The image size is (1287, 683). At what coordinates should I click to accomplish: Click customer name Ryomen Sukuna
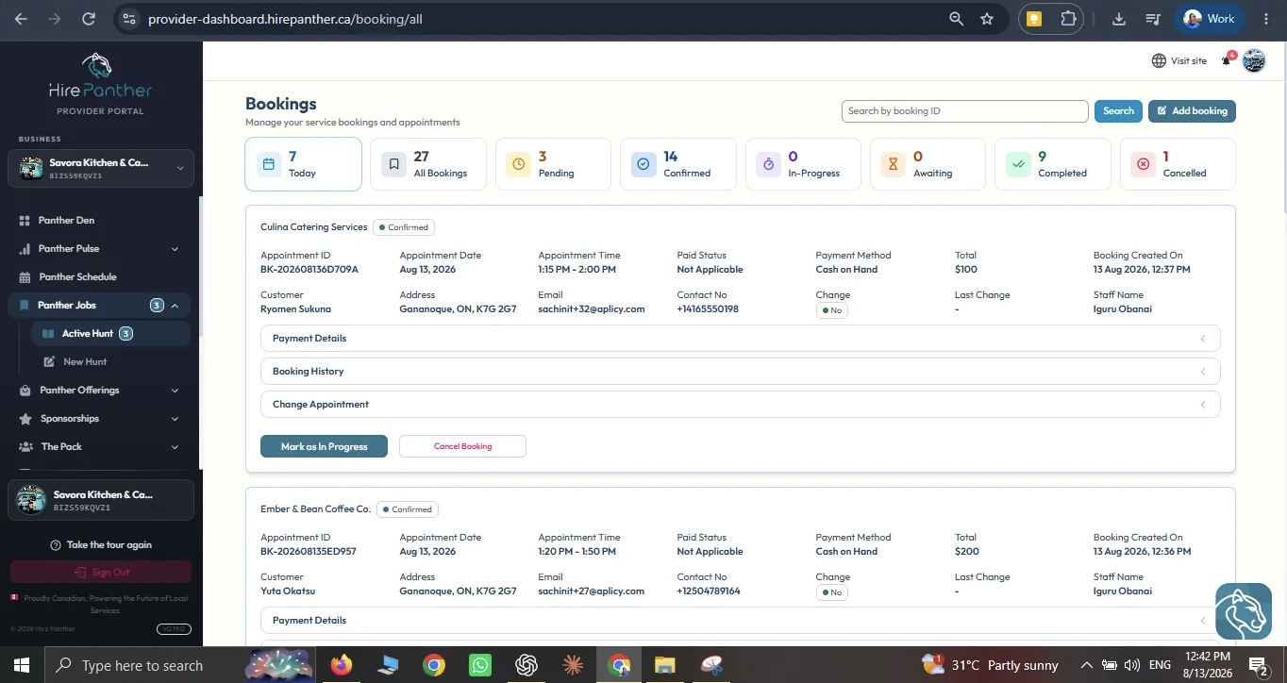[295, 309]
